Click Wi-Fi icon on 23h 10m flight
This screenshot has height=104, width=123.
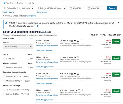76,90
